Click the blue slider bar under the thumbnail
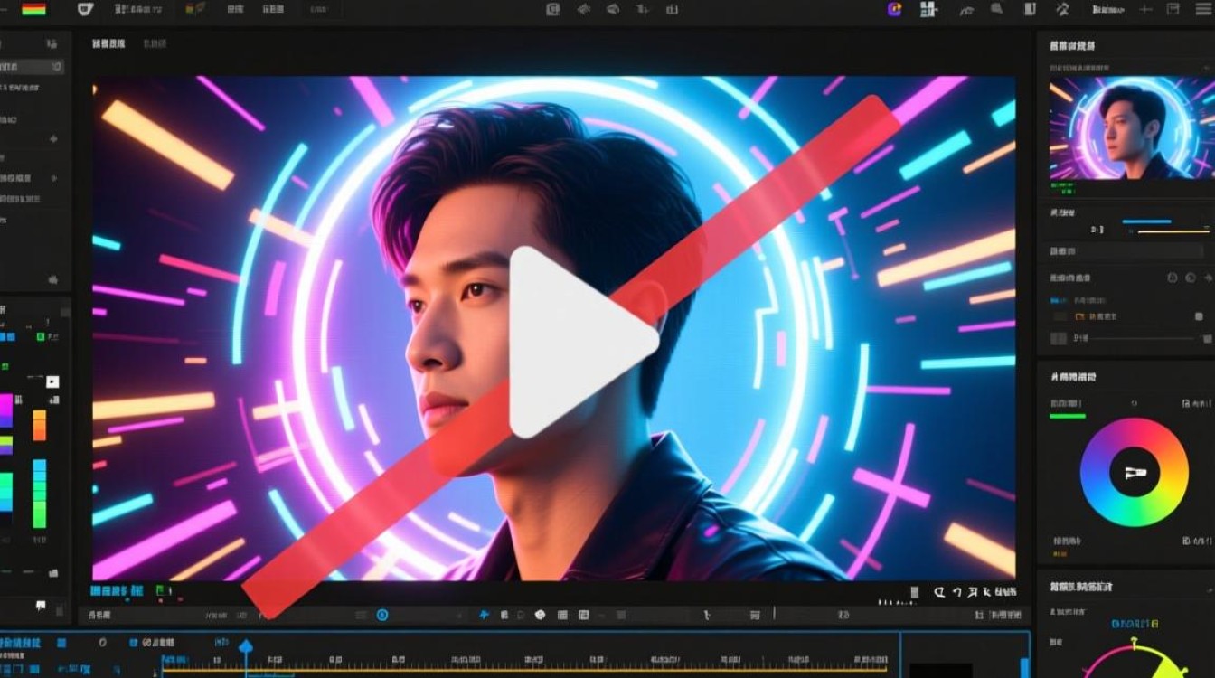This screenshot has height=678, width=1215. [1146, 220]
